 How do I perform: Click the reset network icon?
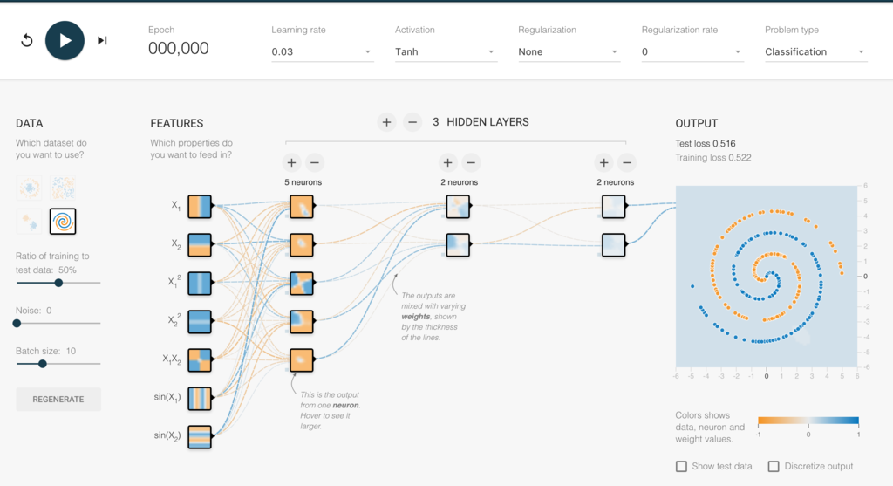27,40
